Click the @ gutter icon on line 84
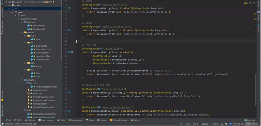 point(72,52)
